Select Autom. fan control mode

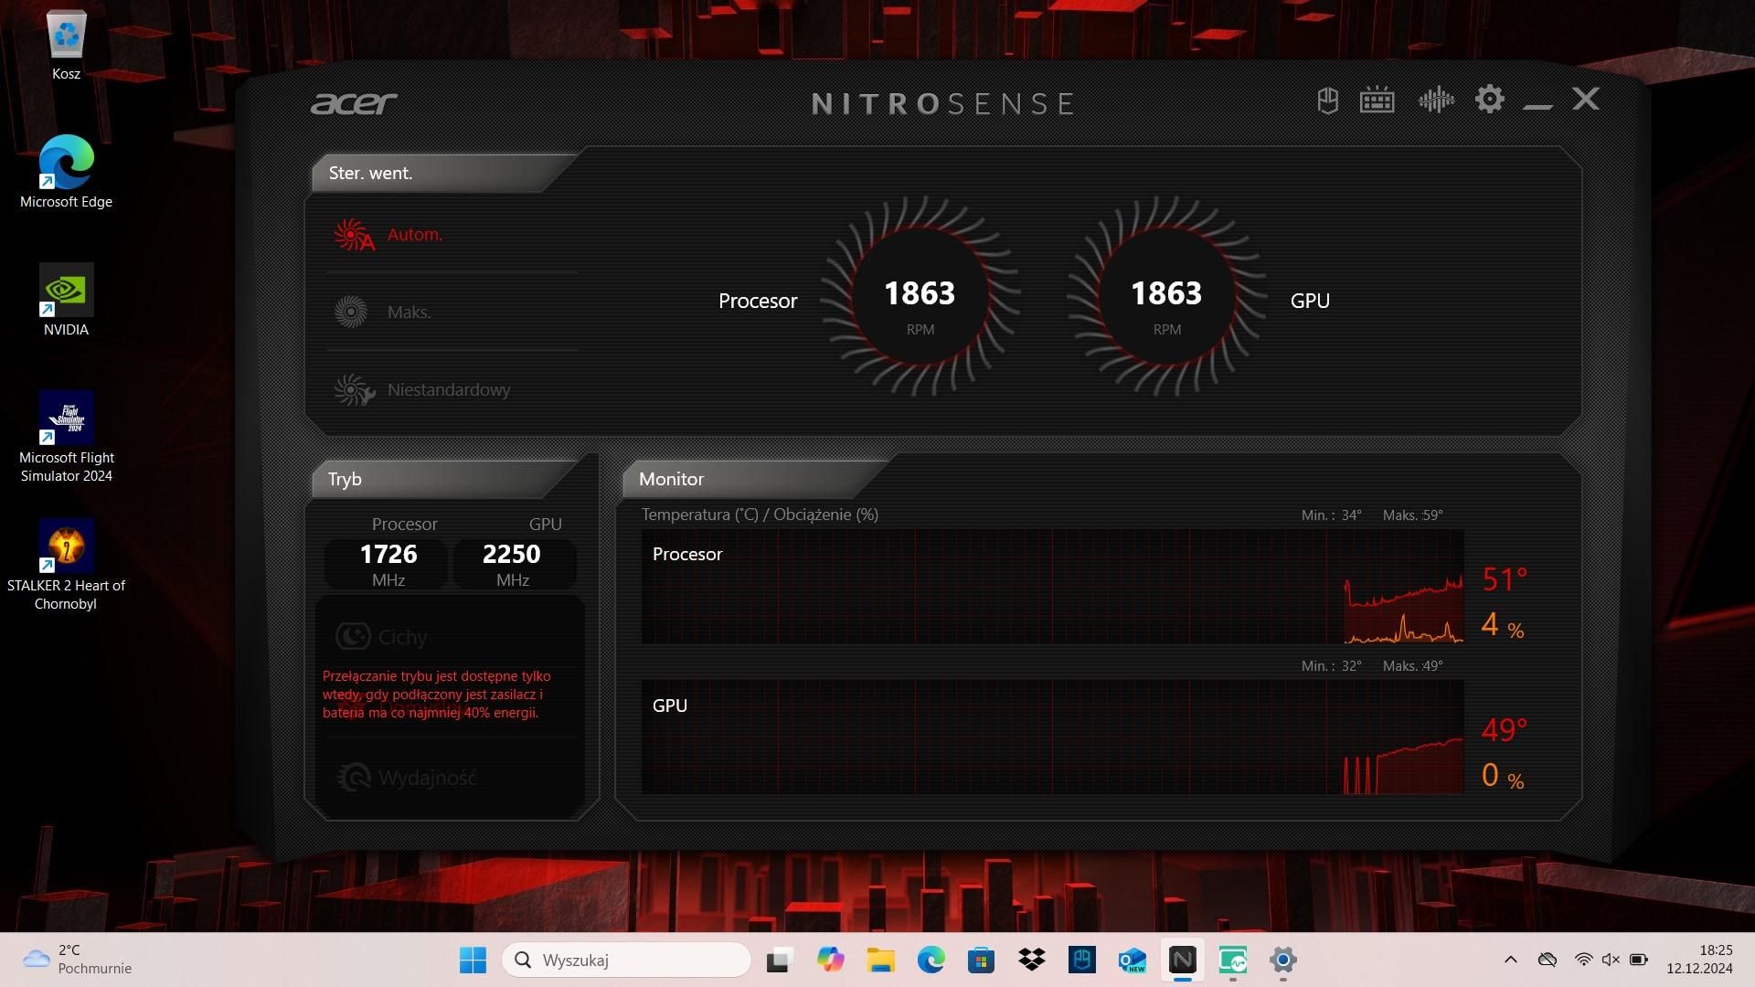coord(414,235)
